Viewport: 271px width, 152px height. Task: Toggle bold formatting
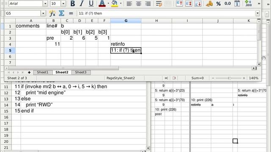73,4
